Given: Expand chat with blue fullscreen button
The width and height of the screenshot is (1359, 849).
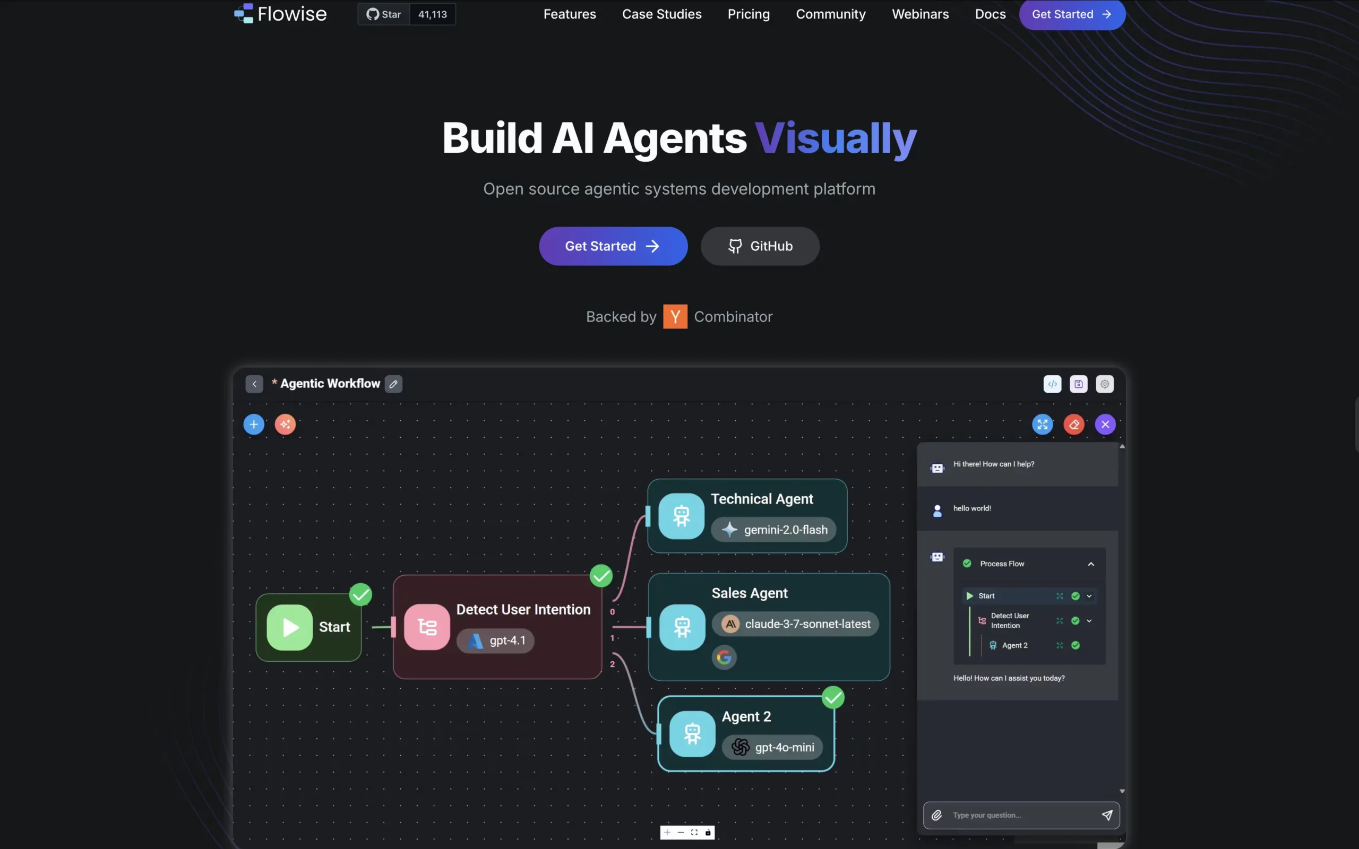Looking at the screenshot, I should 1043,424.
